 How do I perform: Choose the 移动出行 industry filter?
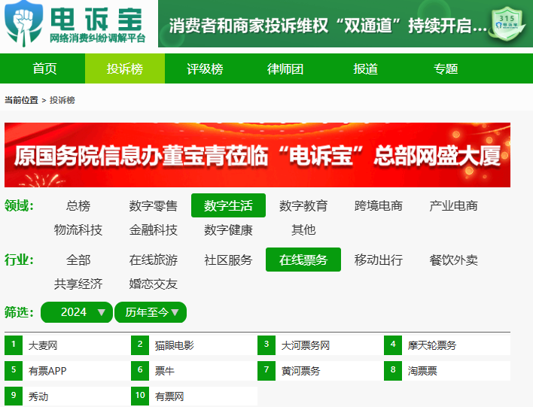(x=379, y=260)
